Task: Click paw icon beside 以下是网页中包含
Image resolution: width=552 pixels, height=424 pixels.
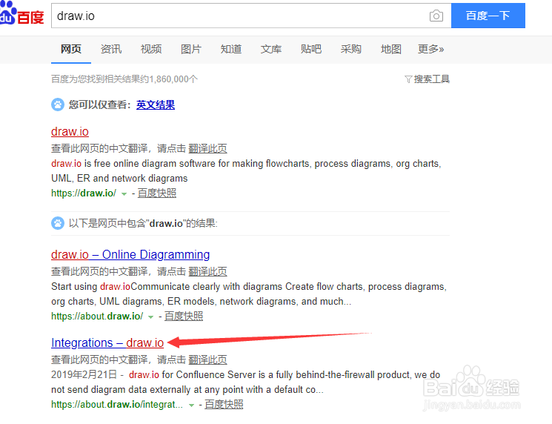Action: tap(58, 223)
